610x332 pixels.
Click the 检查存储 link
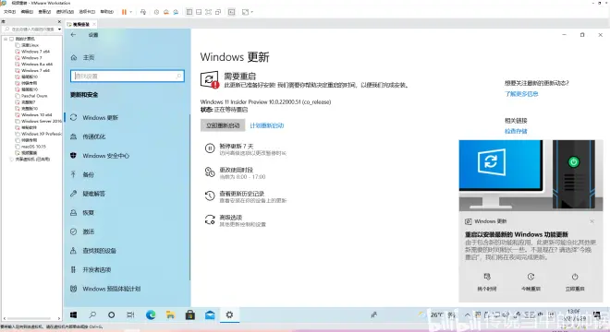coord(516,131)
